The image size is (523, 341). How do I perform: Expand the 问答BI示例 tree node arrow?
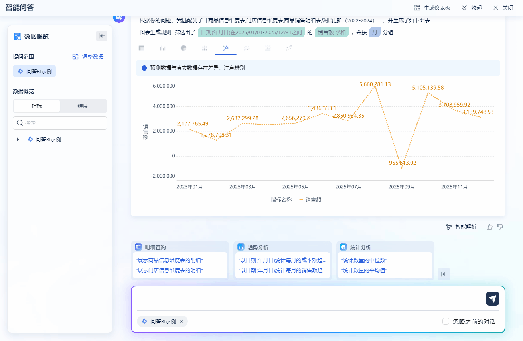(18, 139)
